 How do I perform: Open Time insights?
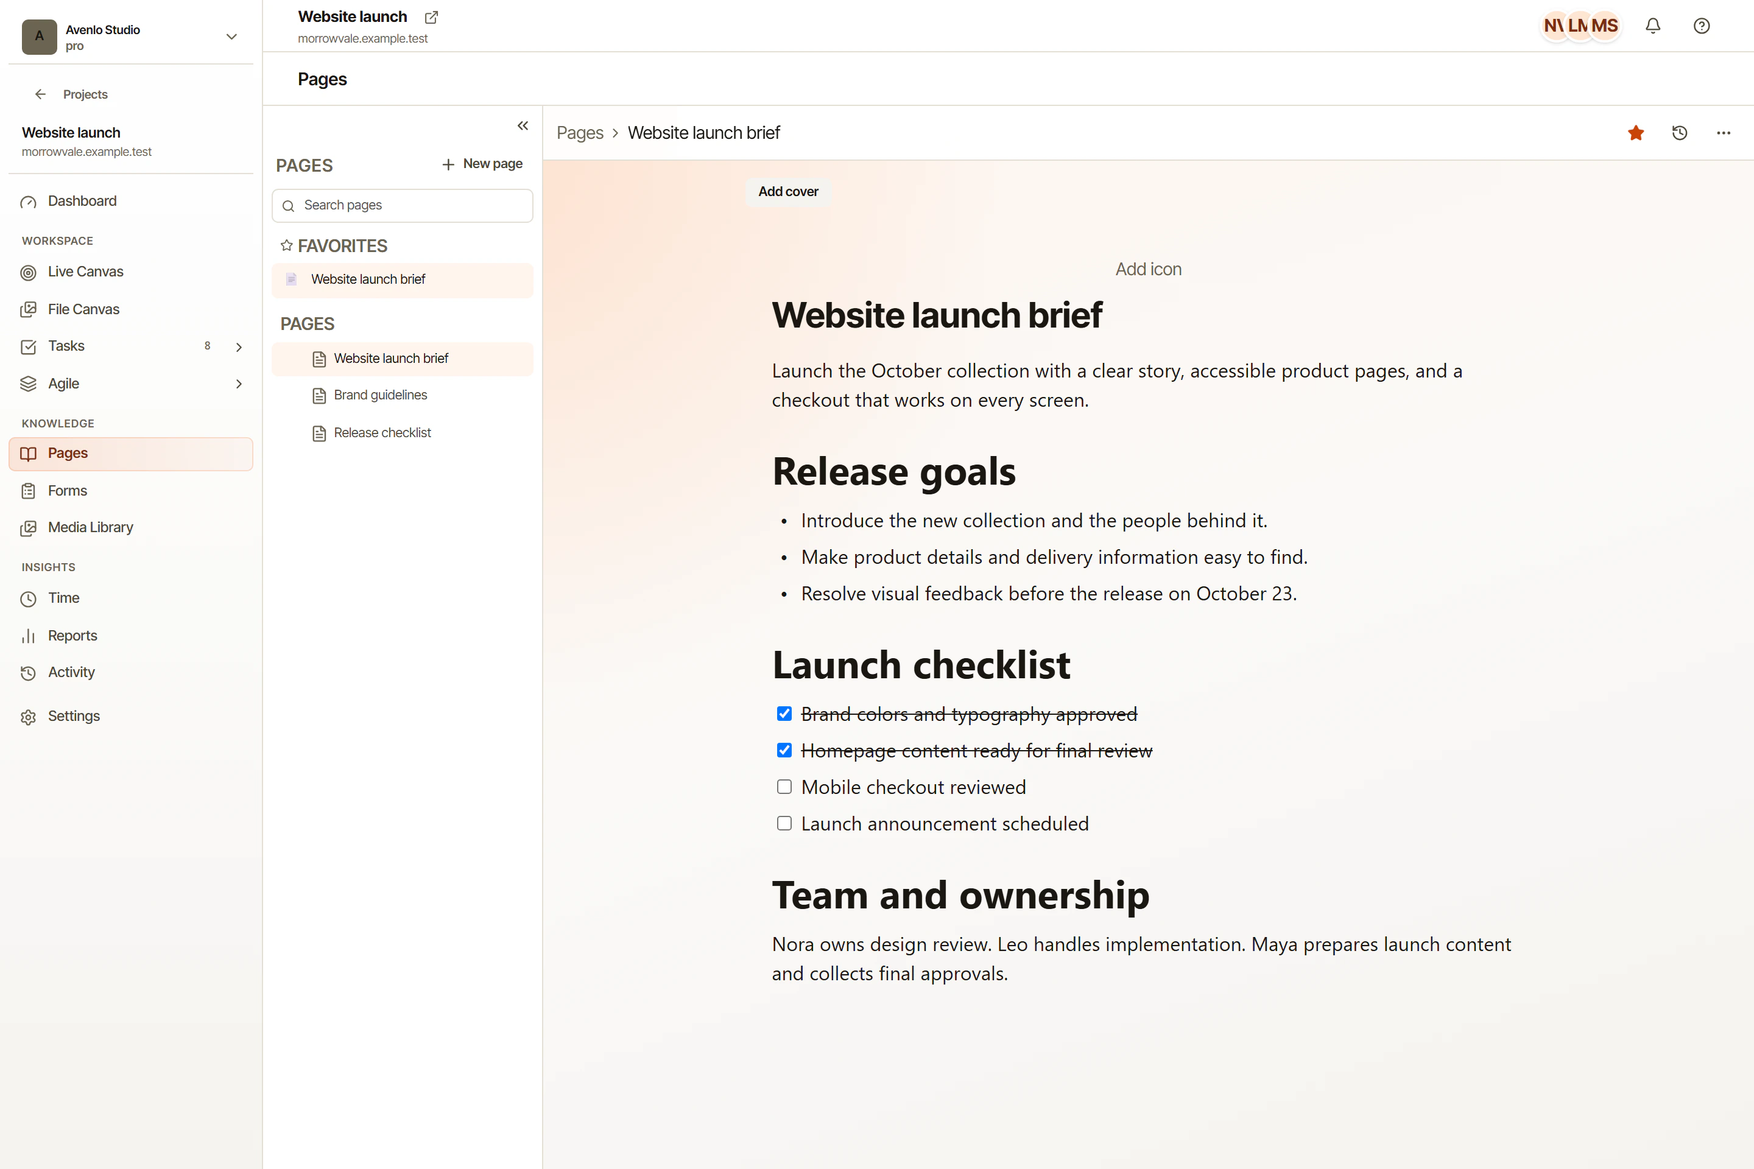132,598
